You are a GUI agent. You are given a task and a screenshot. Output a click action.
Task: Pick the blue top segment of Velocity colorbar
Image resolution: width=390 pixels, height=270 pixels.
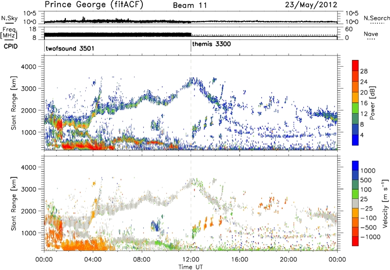click(355, 166)
